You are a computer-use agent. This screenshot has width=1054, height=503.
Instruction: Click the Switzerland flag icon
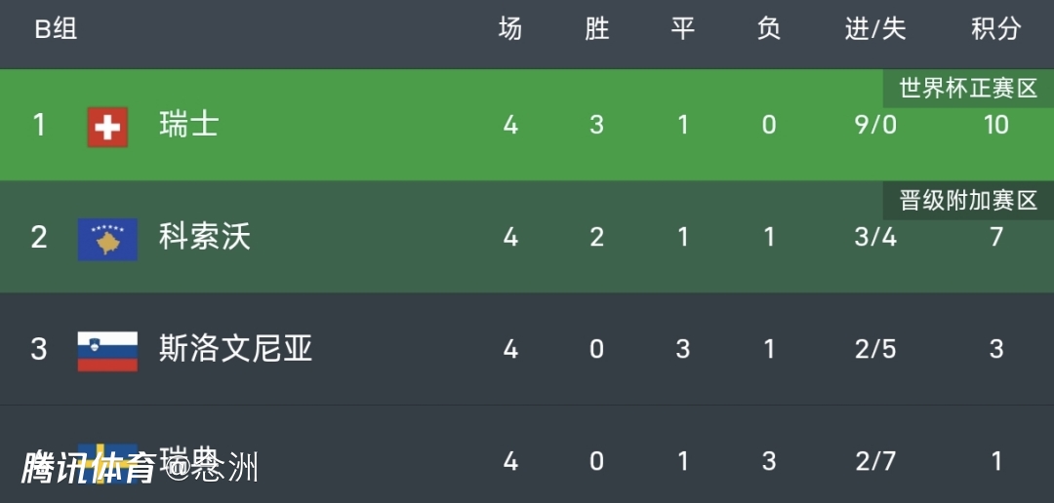pyautogui.click(x=107, y=126)
